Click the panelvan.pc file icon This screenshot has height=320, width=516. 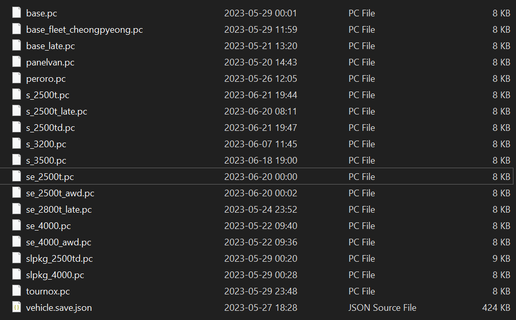pyautogui.click(x=17, y=62)
